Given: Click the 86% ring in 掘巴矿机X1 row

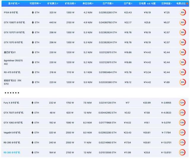Looking at the screenshot, I should click(x=183, y=52).
